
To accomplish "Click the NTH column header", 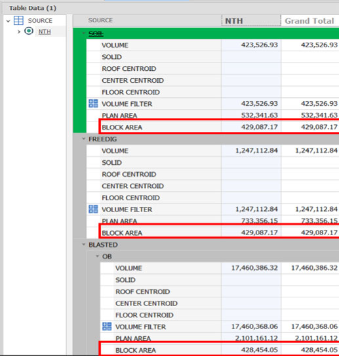I will pos(251,20).
